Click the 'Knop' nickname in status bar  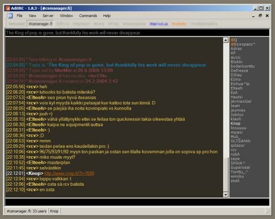(54, 211)
